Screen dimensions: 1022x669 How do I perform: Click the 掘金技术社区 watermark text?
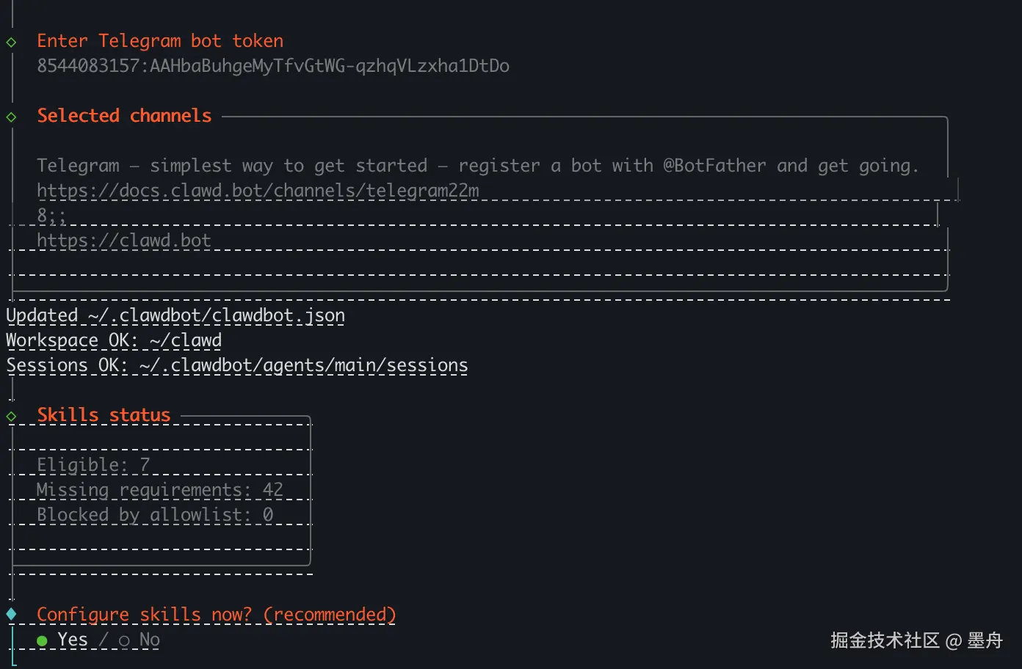click(885, 640)
